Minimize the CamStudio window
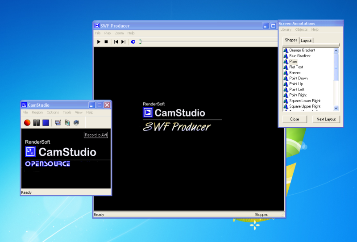This screenshot has width=357, height=242. point(91,105)
